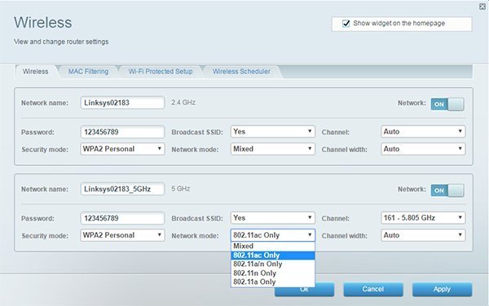Click the 2.4 GHz band label
The image size is (489, 306).
coord(183,103)
